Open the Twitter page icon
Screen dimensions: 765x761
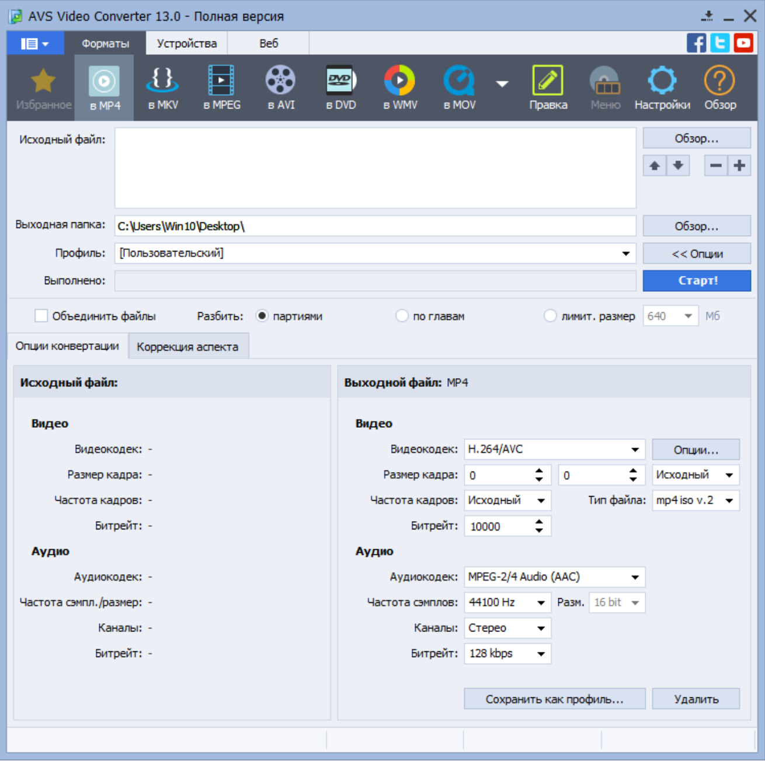[720, 43]
